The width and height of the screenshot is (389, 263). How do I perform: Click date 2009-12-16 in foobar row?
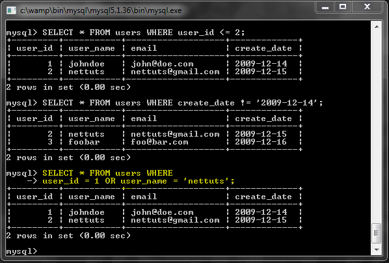261,142
